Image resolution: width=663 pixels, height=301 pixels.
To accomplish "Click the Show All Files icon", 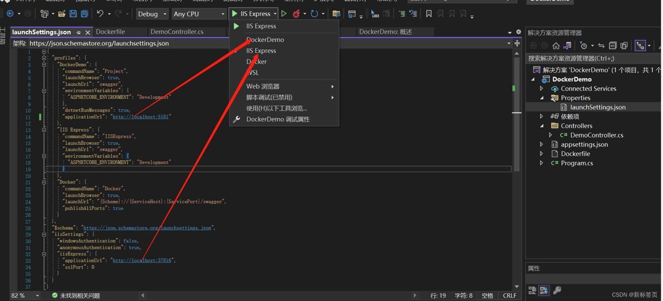I will point(624,45).
